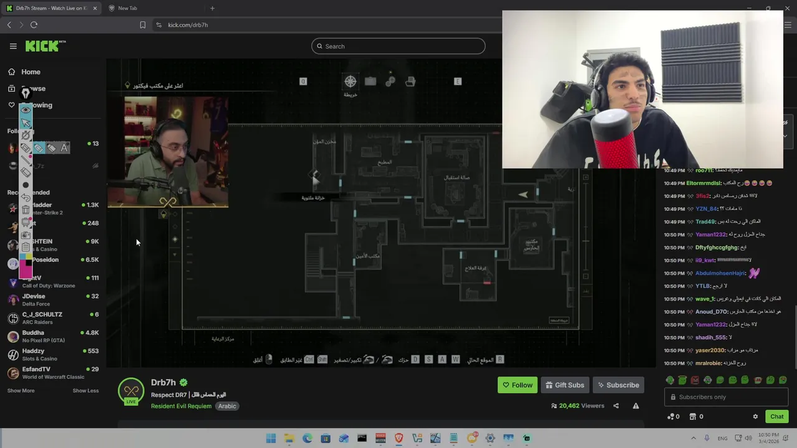Click the report warning triangle icon

(x=636, y=406)
